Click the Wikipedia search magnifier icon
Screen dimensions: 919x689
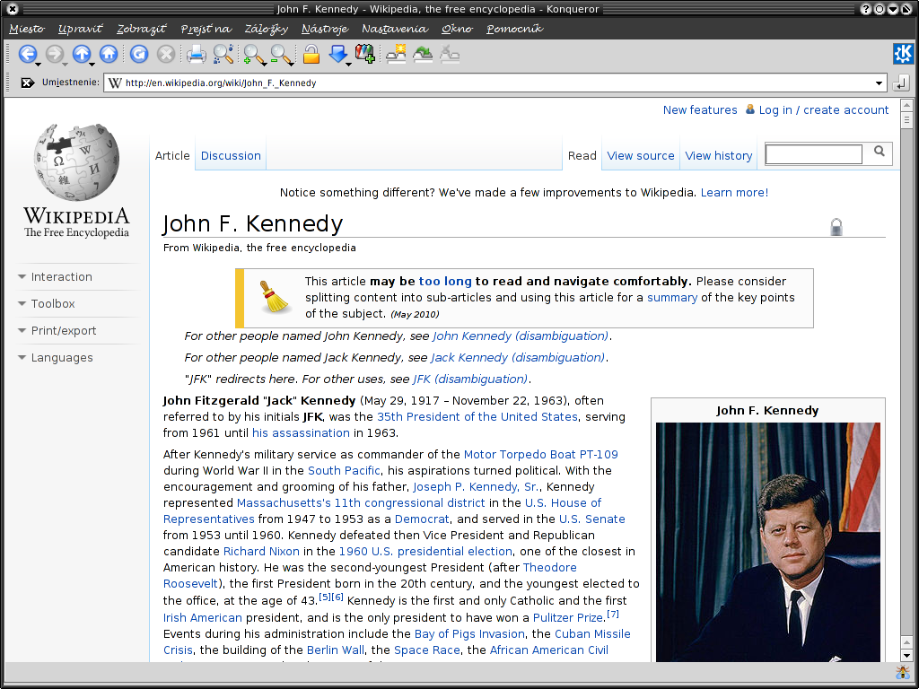click(880, 151)
